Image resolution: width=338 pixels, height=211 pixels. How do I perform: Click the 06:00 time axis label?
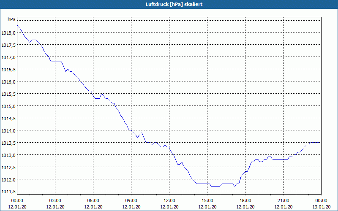pyautogui.click(x=93, y=201)
